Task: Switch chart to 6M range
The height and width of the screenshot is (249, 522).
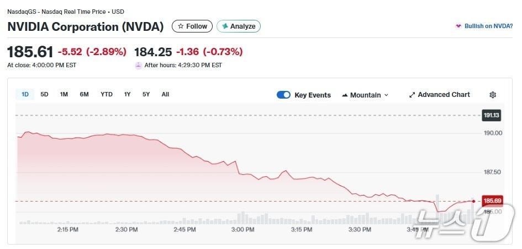Action: click(x=84, y=94)
